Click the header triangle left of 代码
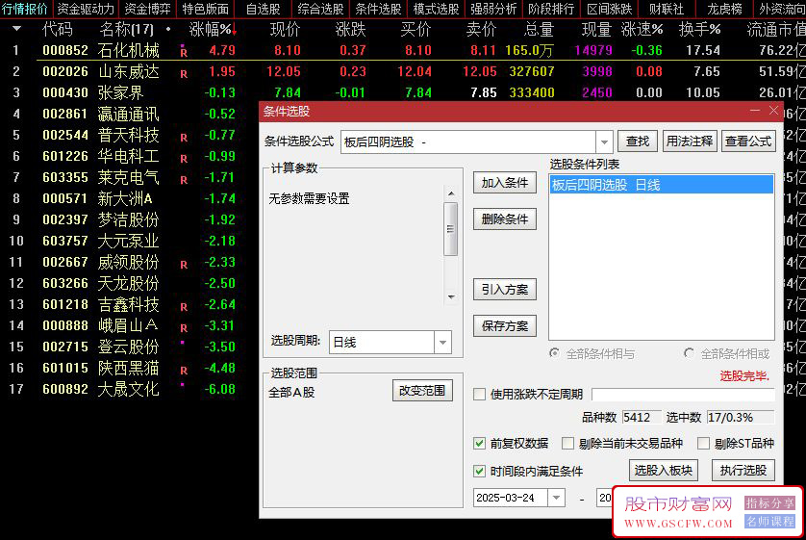Screen dimensions: 806x540 [16, 29]
